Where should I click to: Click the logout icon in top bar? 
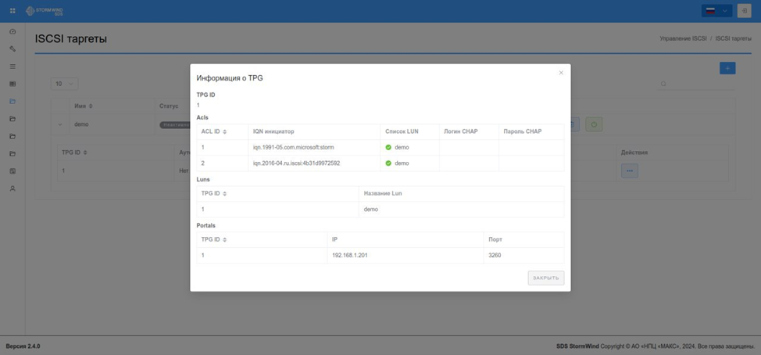744,11
